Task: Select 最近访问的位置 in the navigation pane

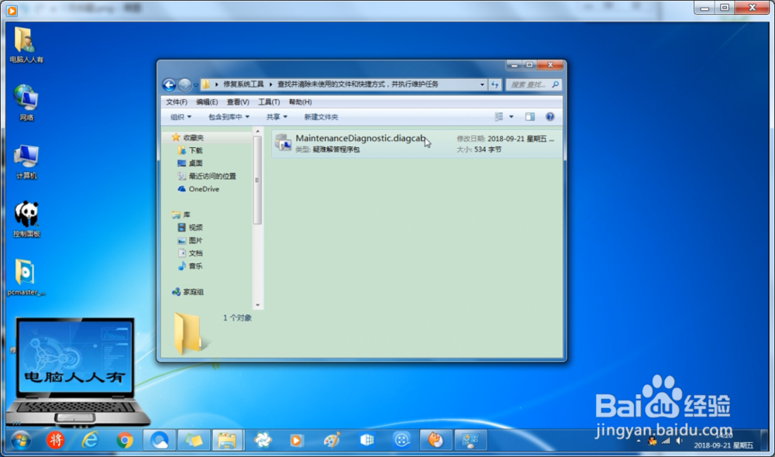Action: [212, 177]
